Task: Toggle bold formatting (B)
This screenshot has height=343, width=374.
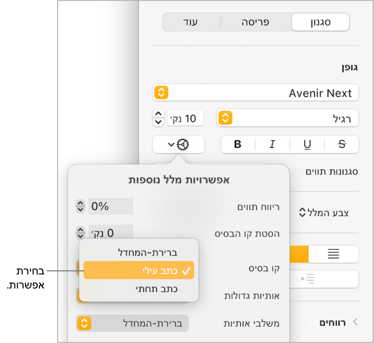Action: (x=238, y=144)
